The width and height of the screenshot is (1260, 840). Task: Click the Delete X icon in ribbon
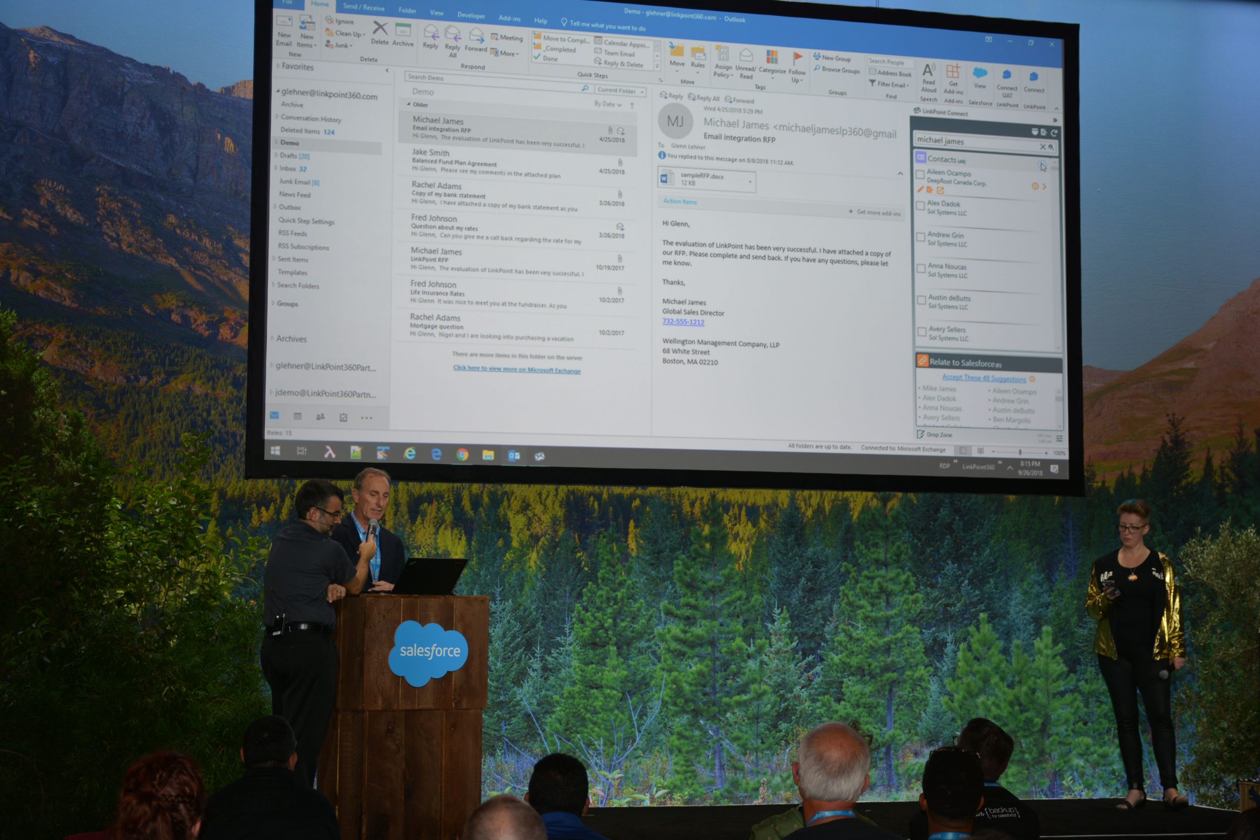(x=379, y=29)
